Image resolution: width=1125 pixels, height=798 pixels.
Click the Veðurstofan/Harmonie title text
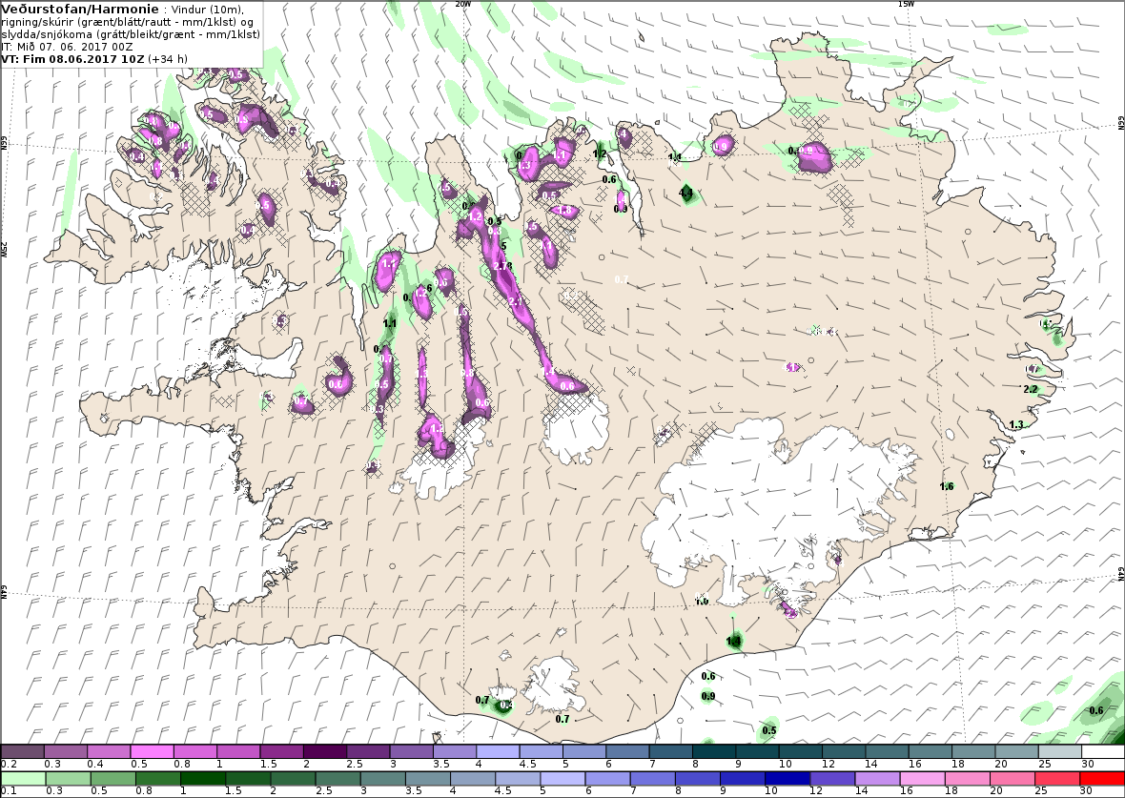tap(80, 9)
